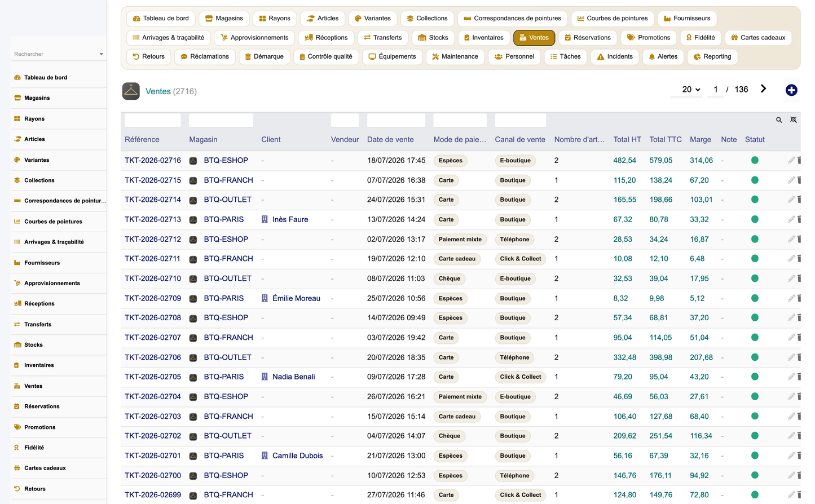The height and width of the screenshot is (504, 815).
Task: Go to next page with arrow
Action: tap(763, 89)
